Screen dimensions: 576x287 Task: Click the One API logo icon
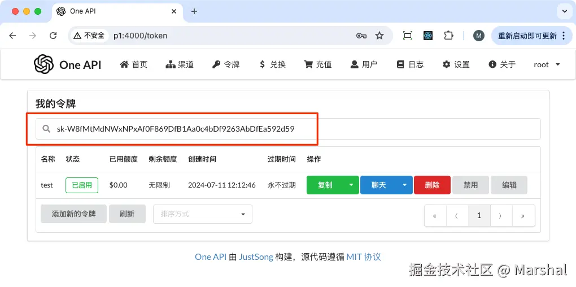pos(43,64)
